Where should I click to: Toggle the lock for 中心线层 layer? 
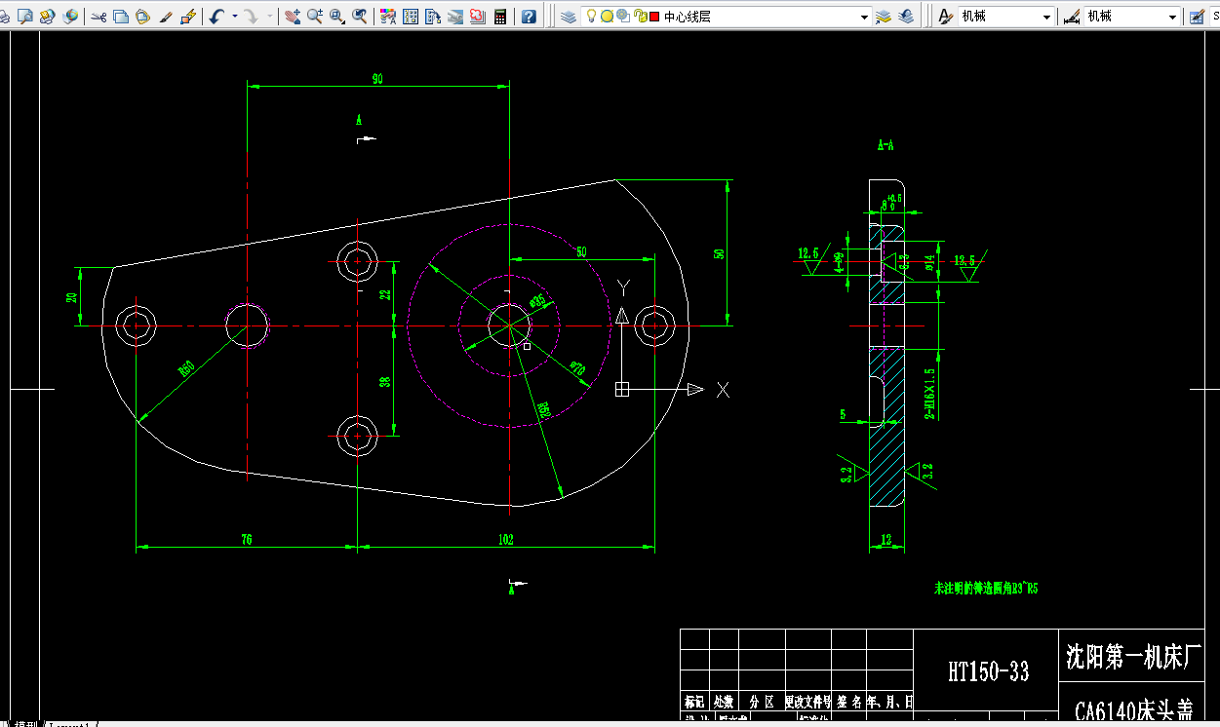[x=639, y=17]
